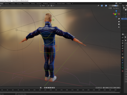Open Global transform orientation dropdown
The image size is (127, 95).
(x=43, y=6)
